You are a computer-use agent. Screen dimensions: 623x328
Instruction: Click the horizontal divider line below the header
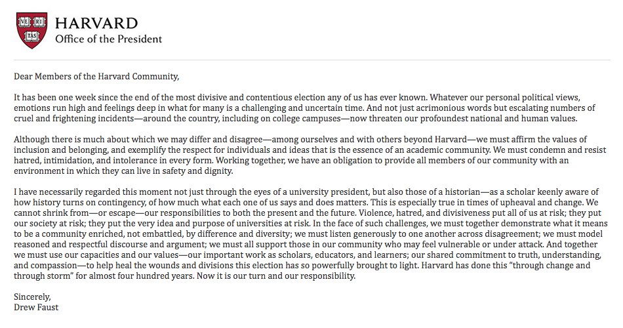[311, 60]
